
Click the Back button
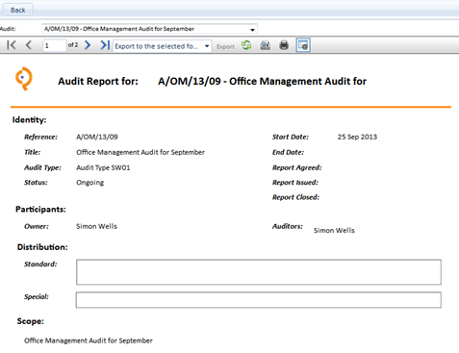17,10
